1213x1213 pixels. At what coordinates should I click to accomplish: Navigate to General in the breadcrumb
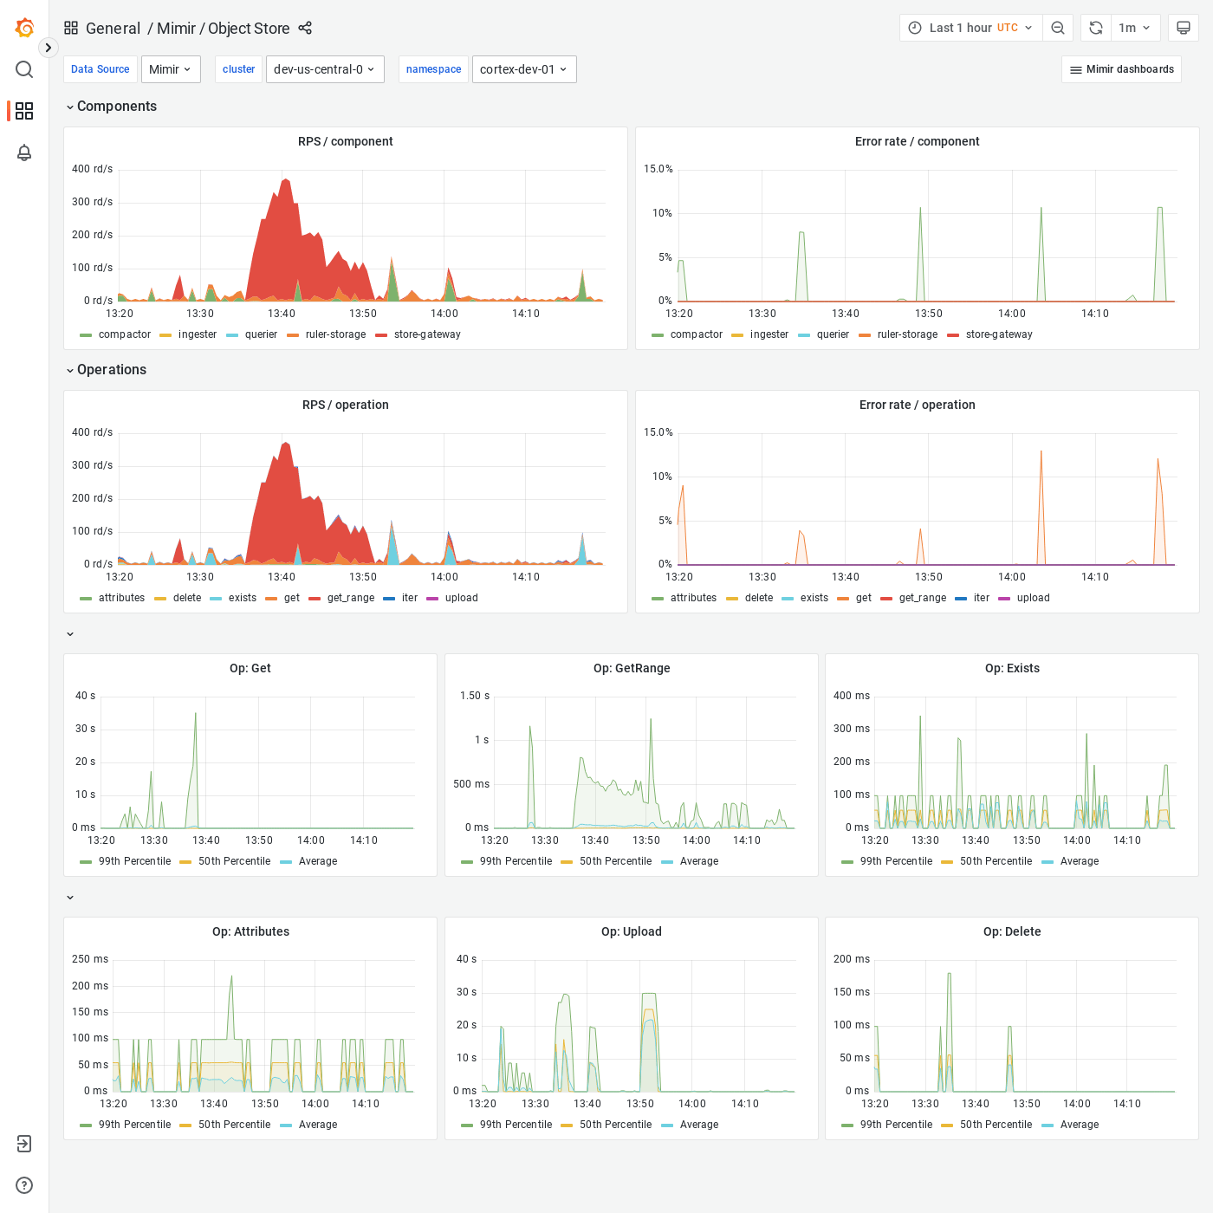click(114, 28)
